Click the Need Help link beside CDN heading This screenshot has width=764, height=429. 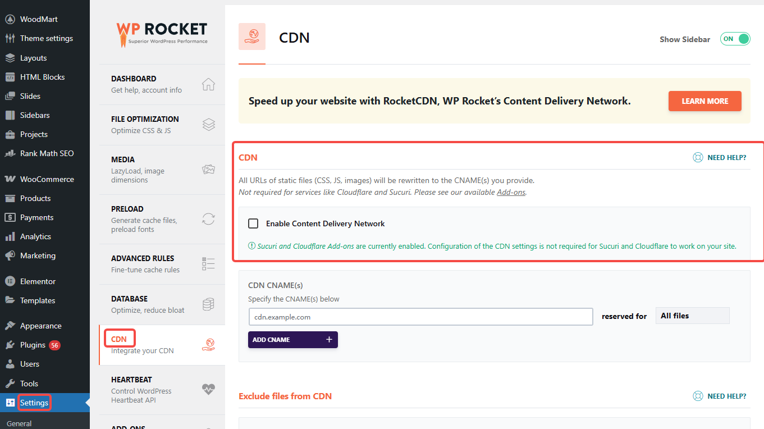[x=720, y=157]
